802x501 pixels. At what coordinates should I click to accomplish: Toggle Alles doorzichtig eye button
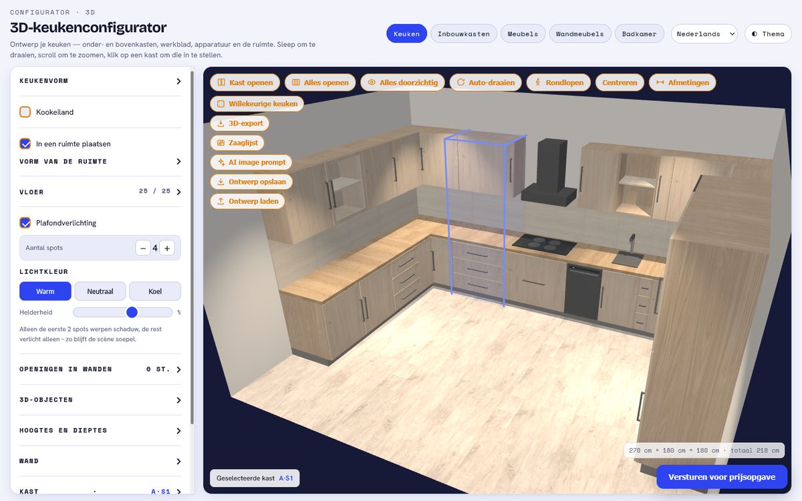coord(402,82)
